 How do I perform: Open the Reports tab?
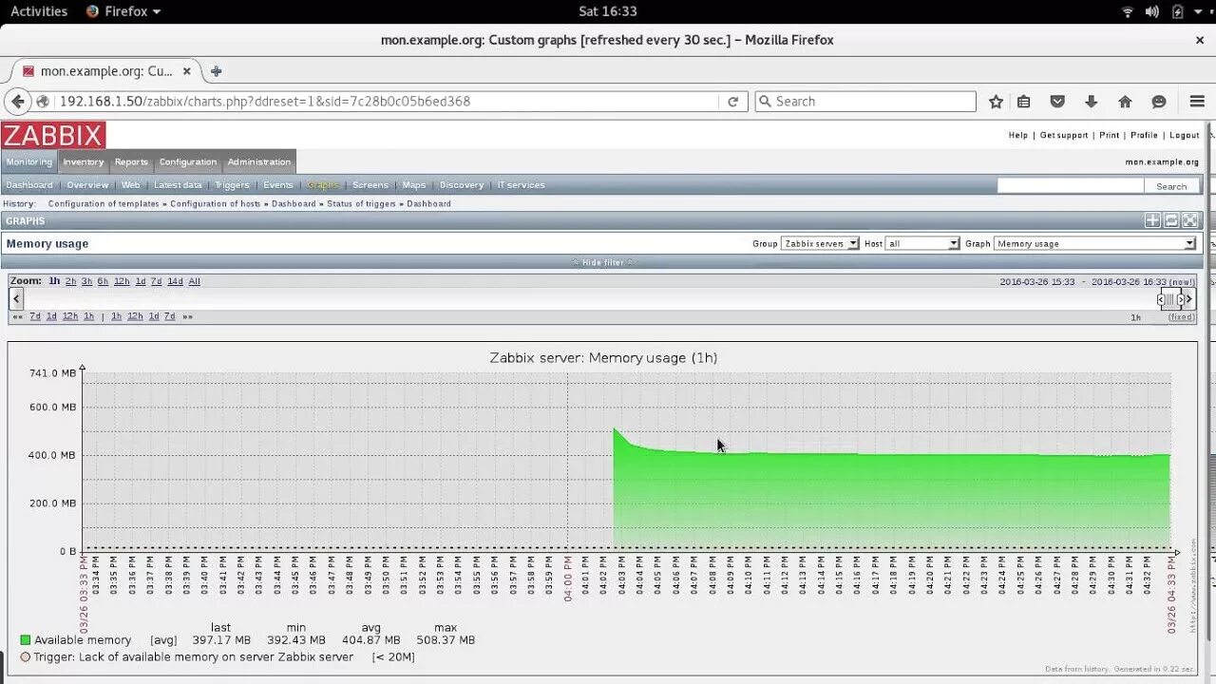132,161
